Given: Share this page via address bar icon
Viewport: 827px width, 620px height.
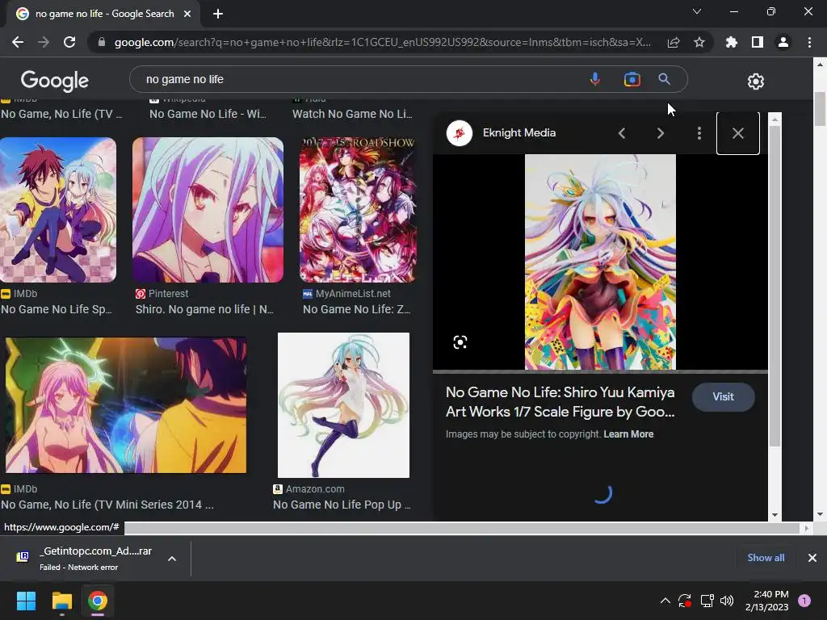Looking at the screenshot, I should point(674,42).
